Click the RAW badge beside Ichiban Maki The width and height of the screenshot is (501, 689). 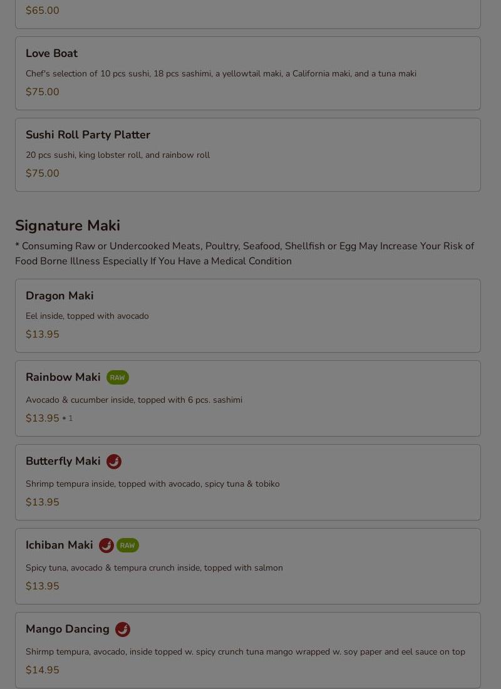coord(128,546)
